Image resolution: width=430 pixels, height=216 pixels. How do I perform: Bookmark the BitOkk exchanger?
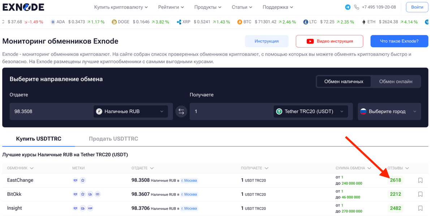(x=420, y=194)
